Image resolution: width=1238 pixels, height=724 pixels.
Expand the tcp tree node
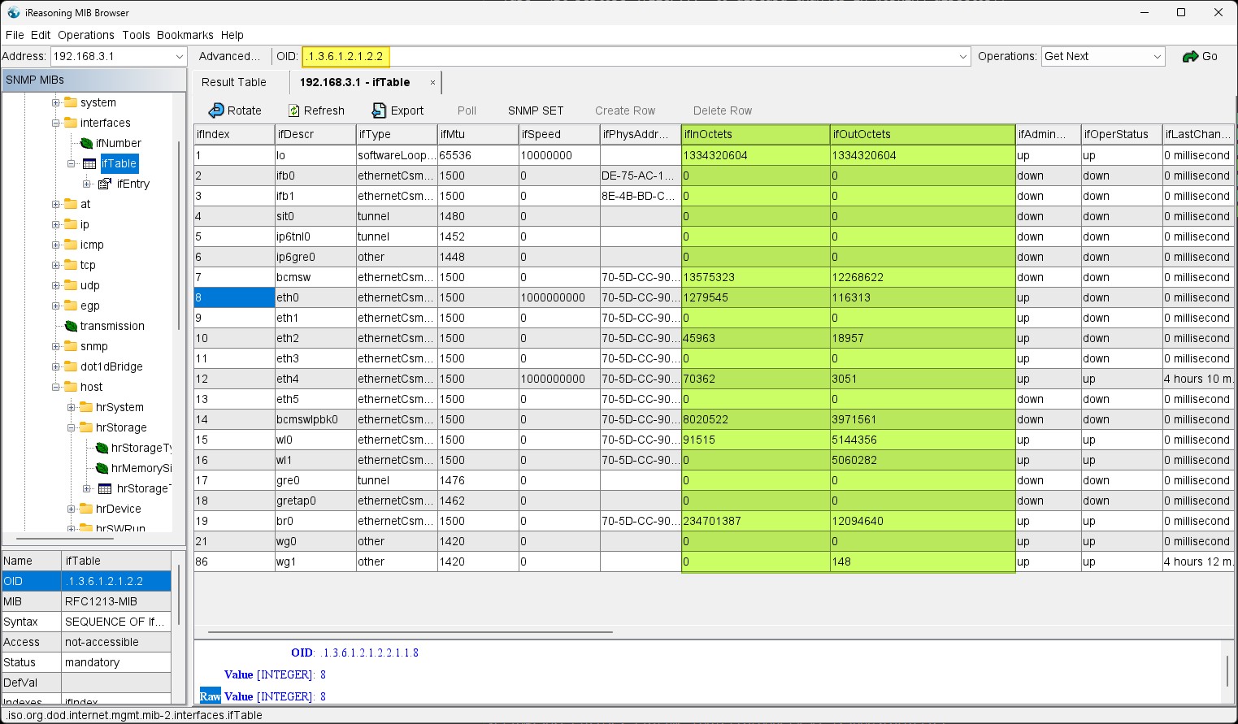(x=56, y=265)
